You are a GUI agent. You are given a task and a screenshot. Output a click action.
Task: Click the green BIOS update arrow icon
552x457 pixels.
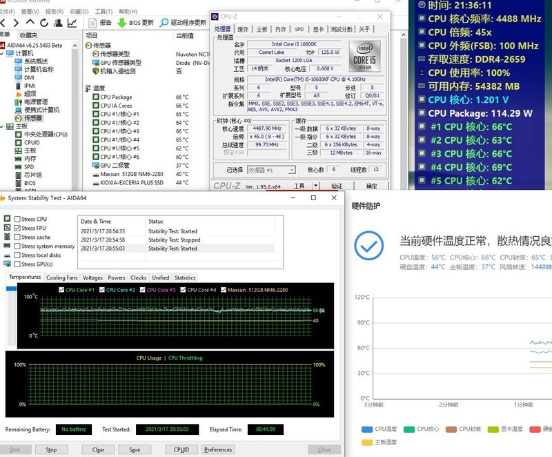coord(122,23)
